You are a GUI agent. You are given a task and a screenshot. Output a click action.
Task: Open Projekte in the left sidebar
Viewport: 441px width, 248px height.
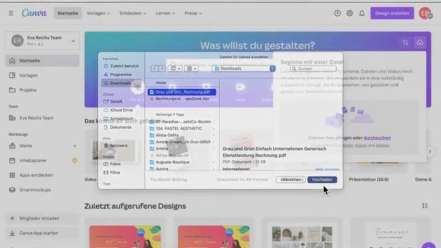(x=42, y=90)
